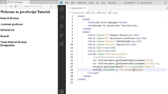The image size is (168, 94).
Task: Minimize the Visual Studio Code window
Action: pos(158,3)
